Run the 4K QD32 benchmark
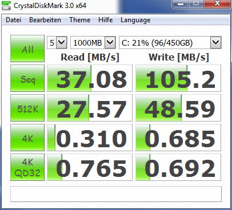This screenshot has height=210, width=232. (x=27, y=167)
